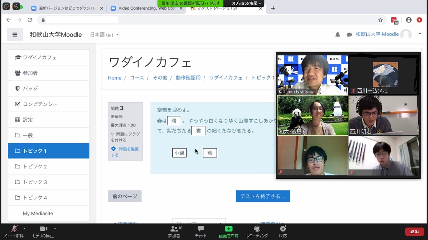
Task: Open a new browser tab
Action: click(273, 8)
